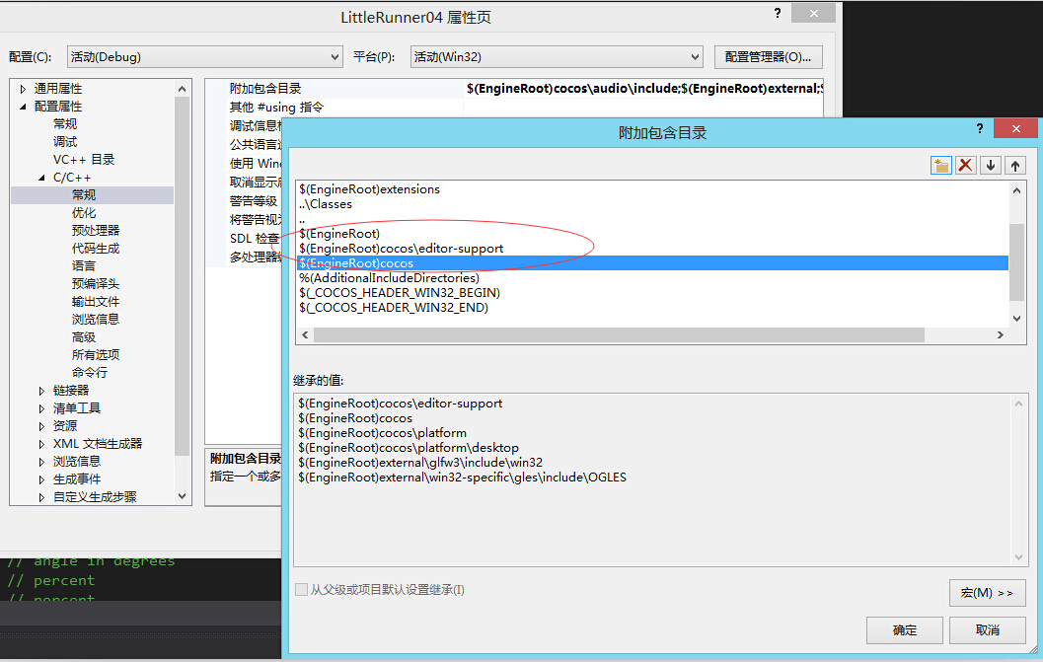
Task: Click the directory list horizontal scrollbar
Action: point(619,334)
